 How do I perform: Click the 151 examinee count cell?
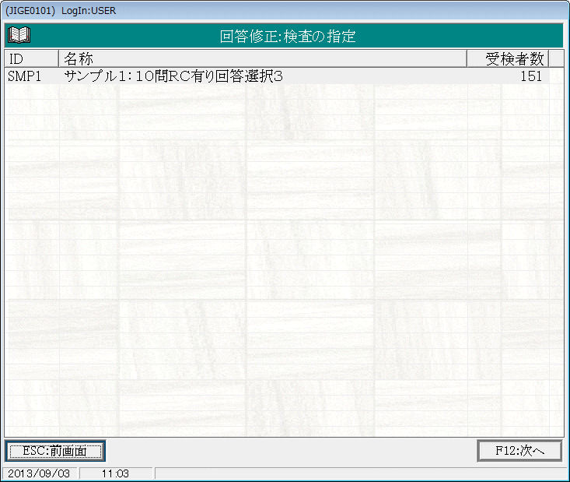pyautogui.click(x=508, y=76)
